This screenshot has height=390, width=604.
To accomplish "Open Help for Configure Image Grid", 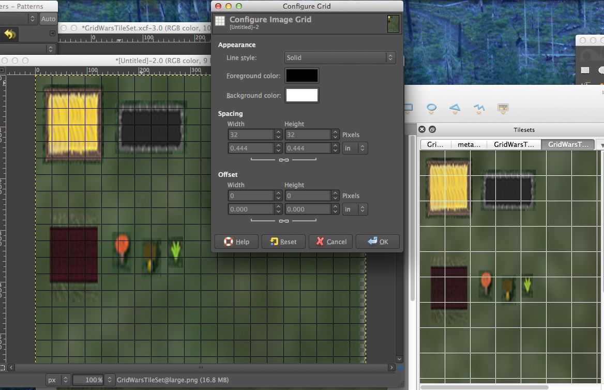I will [x=236, y=242].
